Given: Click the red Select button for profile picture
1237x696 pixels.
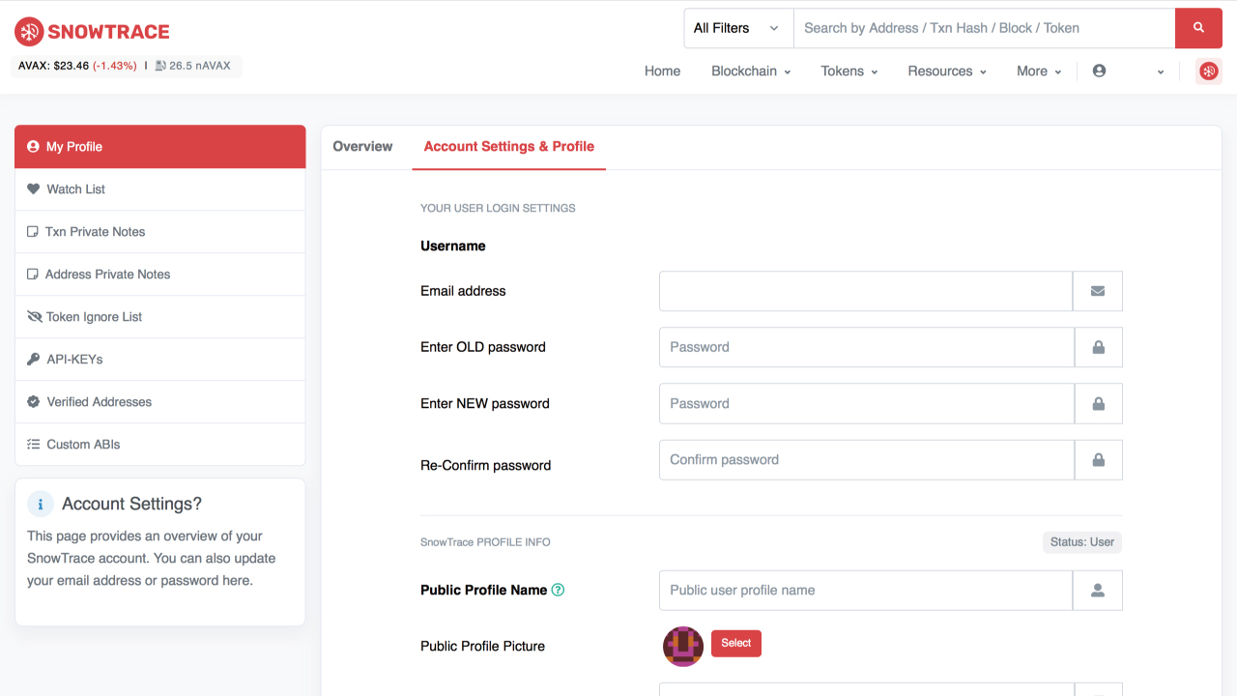Looking at the screenshot, I should pyautogui.click(x=736, y=643).
